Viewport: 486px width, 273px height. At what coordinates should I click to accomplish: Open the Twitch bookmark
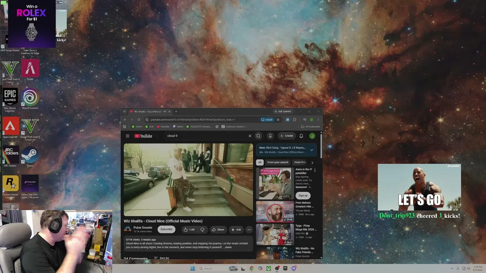click(x=178, y=127)
